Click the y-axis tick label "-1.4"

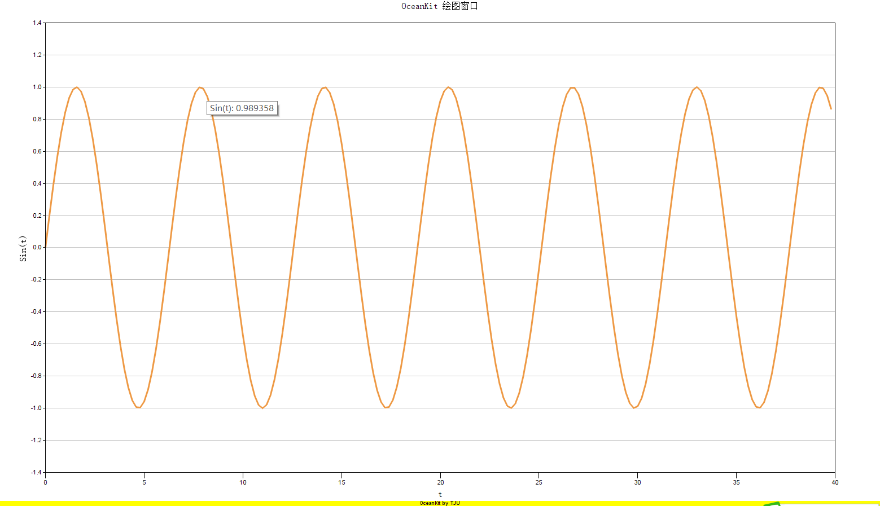point(36,473)
